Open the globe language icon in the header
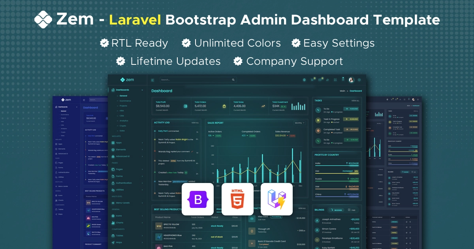This screenshot has width=474, height=249. [x=304, y=80]
